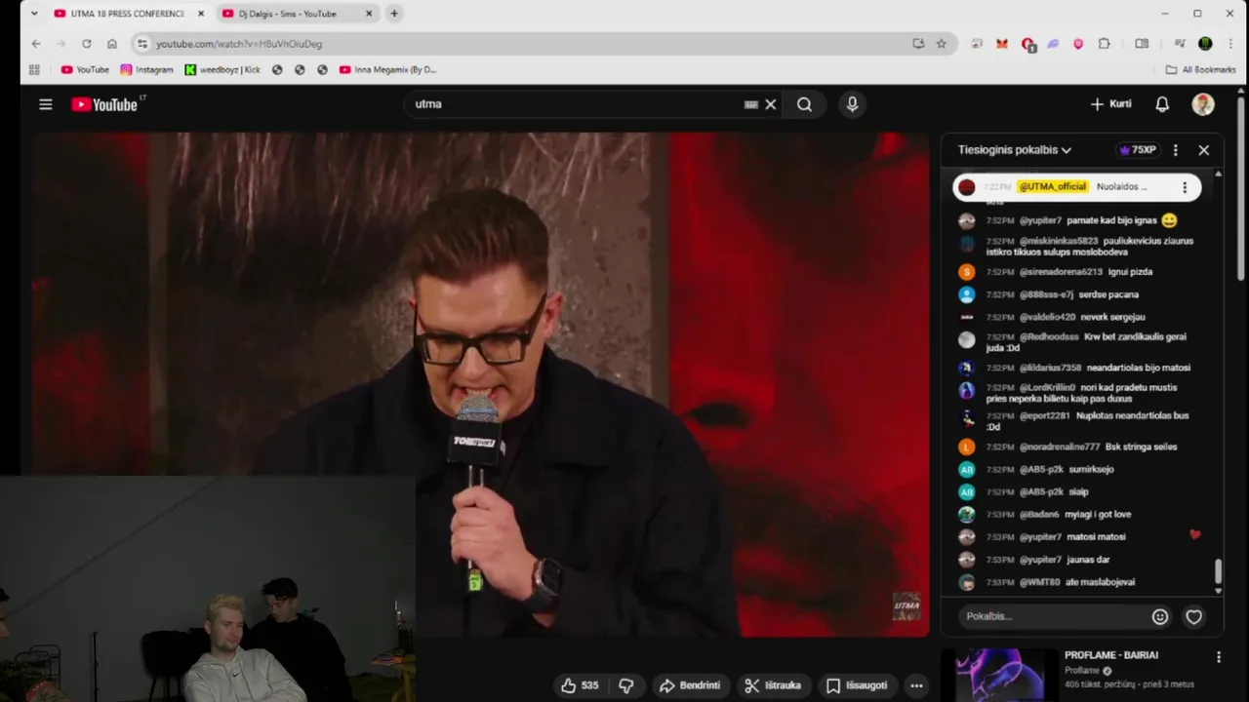The height and width of the screenshot is (702, 1249).
Task: Reload the current page
Action: [86, 44]
